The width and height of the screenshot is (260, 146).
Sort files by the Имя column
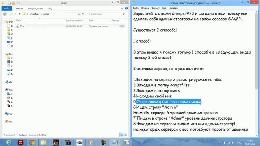point(18,21)
